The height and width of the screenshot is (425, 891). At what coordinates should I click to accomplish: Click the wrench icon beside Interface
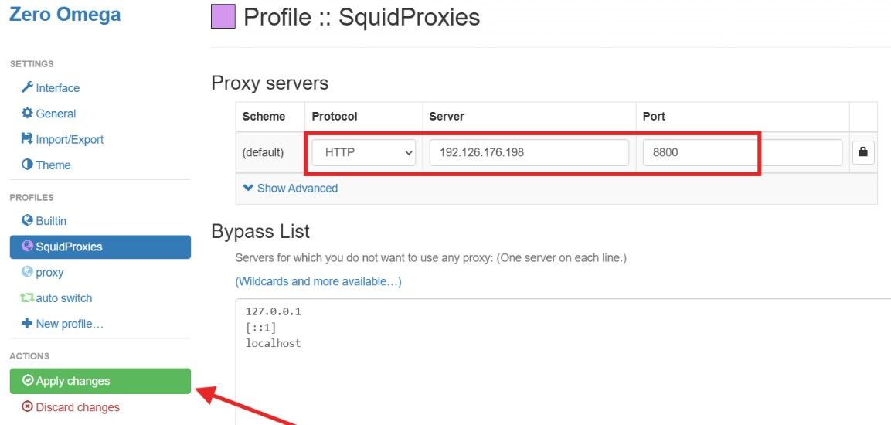pyautogui.click(x=27, y=87)
